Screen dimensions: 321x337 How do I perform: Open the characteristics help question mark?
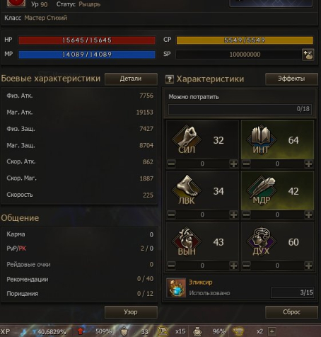(170, 79)
